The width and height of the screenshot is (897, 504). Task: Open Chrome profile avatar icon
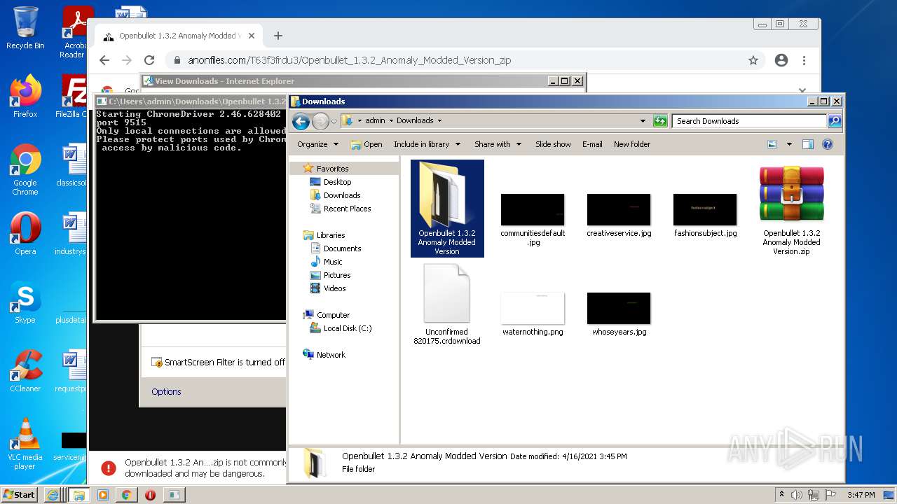(781, 60)
